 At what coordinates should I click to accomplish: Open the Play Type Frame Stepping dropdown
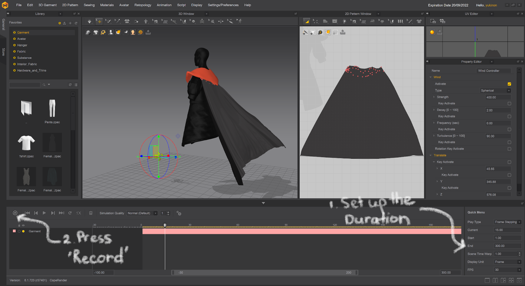(507, 222)
